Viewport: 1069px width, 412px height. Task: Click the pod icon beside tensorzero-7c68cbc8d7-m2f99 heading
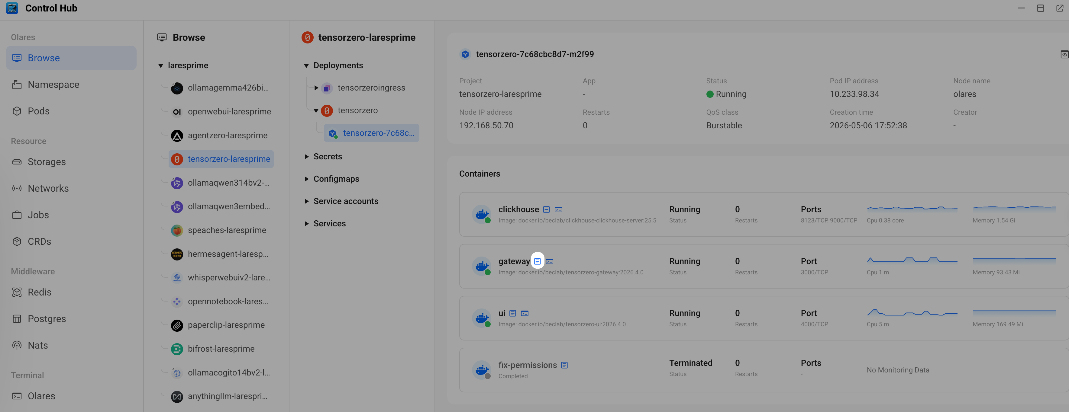coord(465,54)
